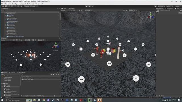Collapse the root scene in Hierarchy
182x102 pixels.
(4, 12)
